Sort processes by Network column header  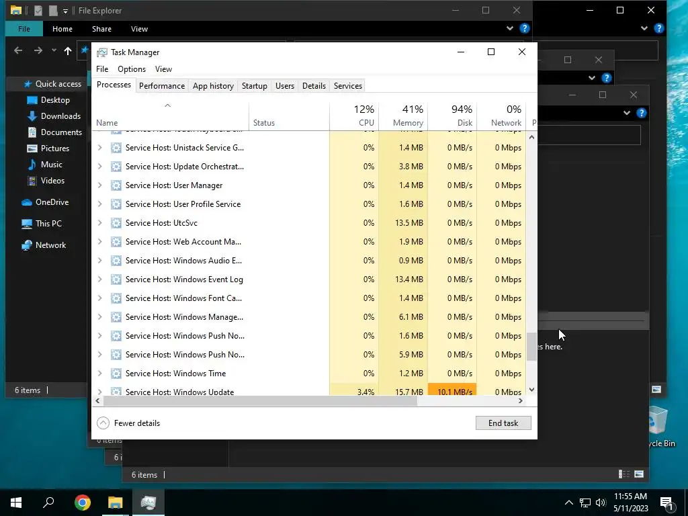(501, 116)
